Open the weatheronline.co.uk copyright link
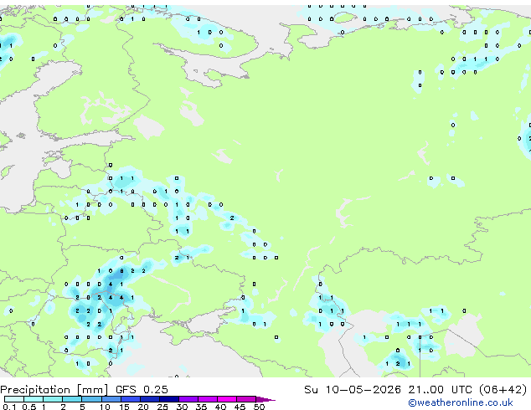The image size is (531, 410). pyautogui.click(x=460, y=402)
